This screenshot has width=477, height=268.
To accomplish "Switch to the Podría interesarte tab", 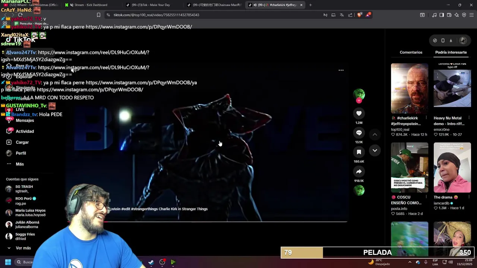I will click(x=451, y=52).
